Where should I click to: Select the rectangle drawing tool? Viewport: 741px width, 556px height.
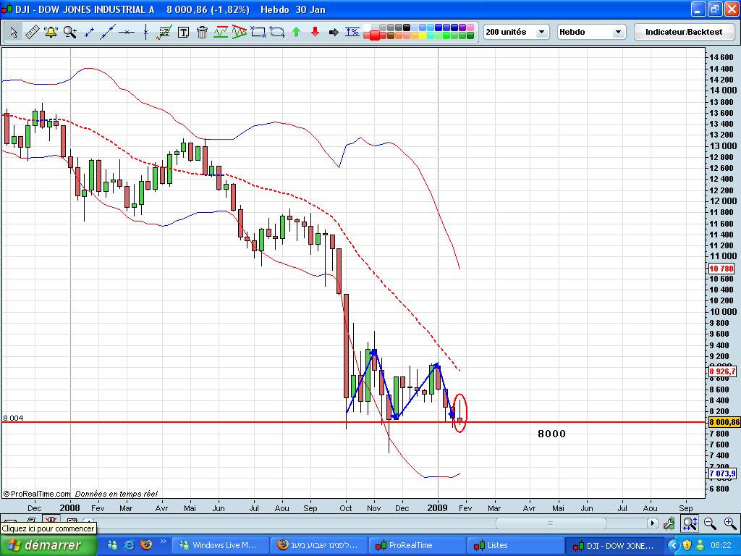tap(258, 32)
